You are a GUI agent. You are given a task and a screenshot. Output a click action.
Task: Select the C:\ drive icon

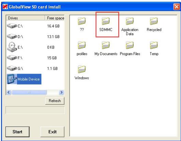(12, 26)
